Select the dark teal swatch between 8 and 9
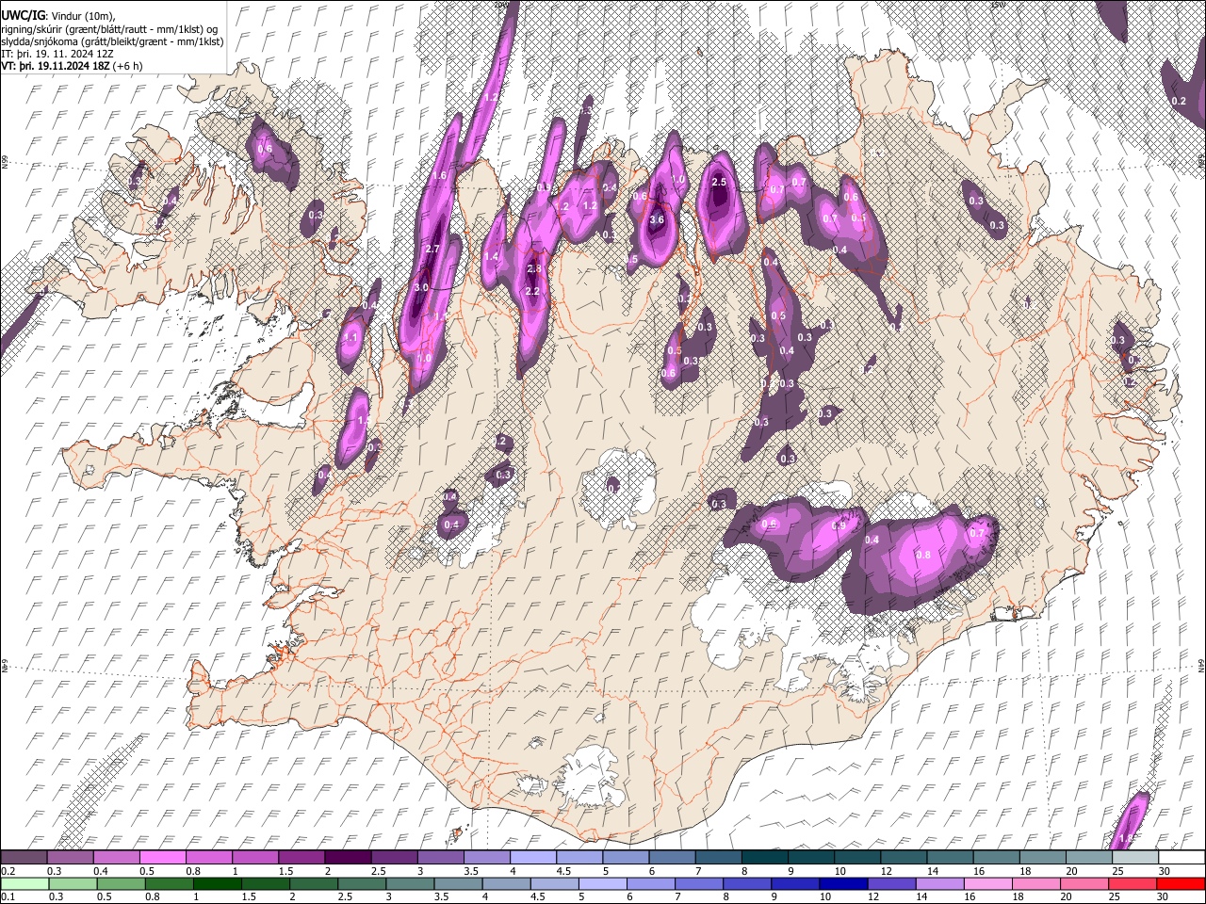Image resolution: width=1206 pixels, height=904 pixels. [x=767, y=857]
